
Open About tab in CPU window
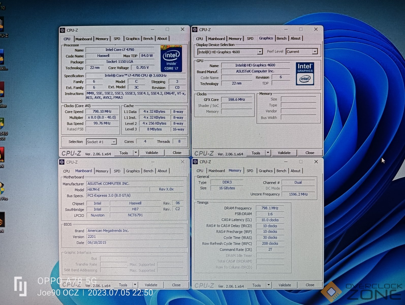coord(162,39)
